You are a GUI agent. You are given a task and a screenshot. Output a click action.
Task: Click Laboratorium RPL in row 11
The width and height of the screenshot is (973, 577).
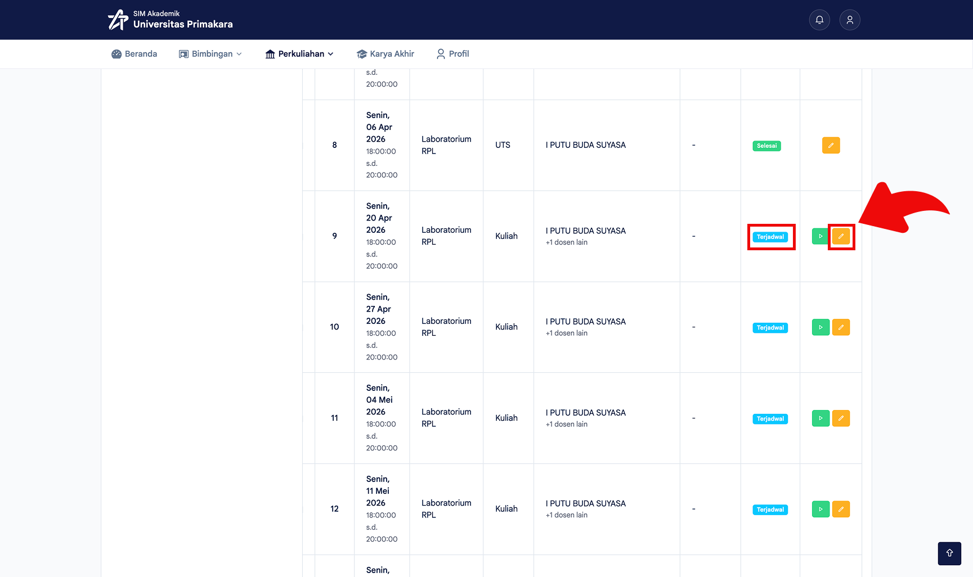446,418
